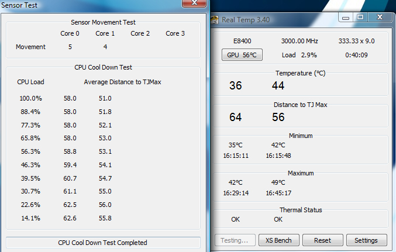Screen dimensions: 396x252
Task: Close the Real Temp 3.40 window
Action: [x=380, y=17]
